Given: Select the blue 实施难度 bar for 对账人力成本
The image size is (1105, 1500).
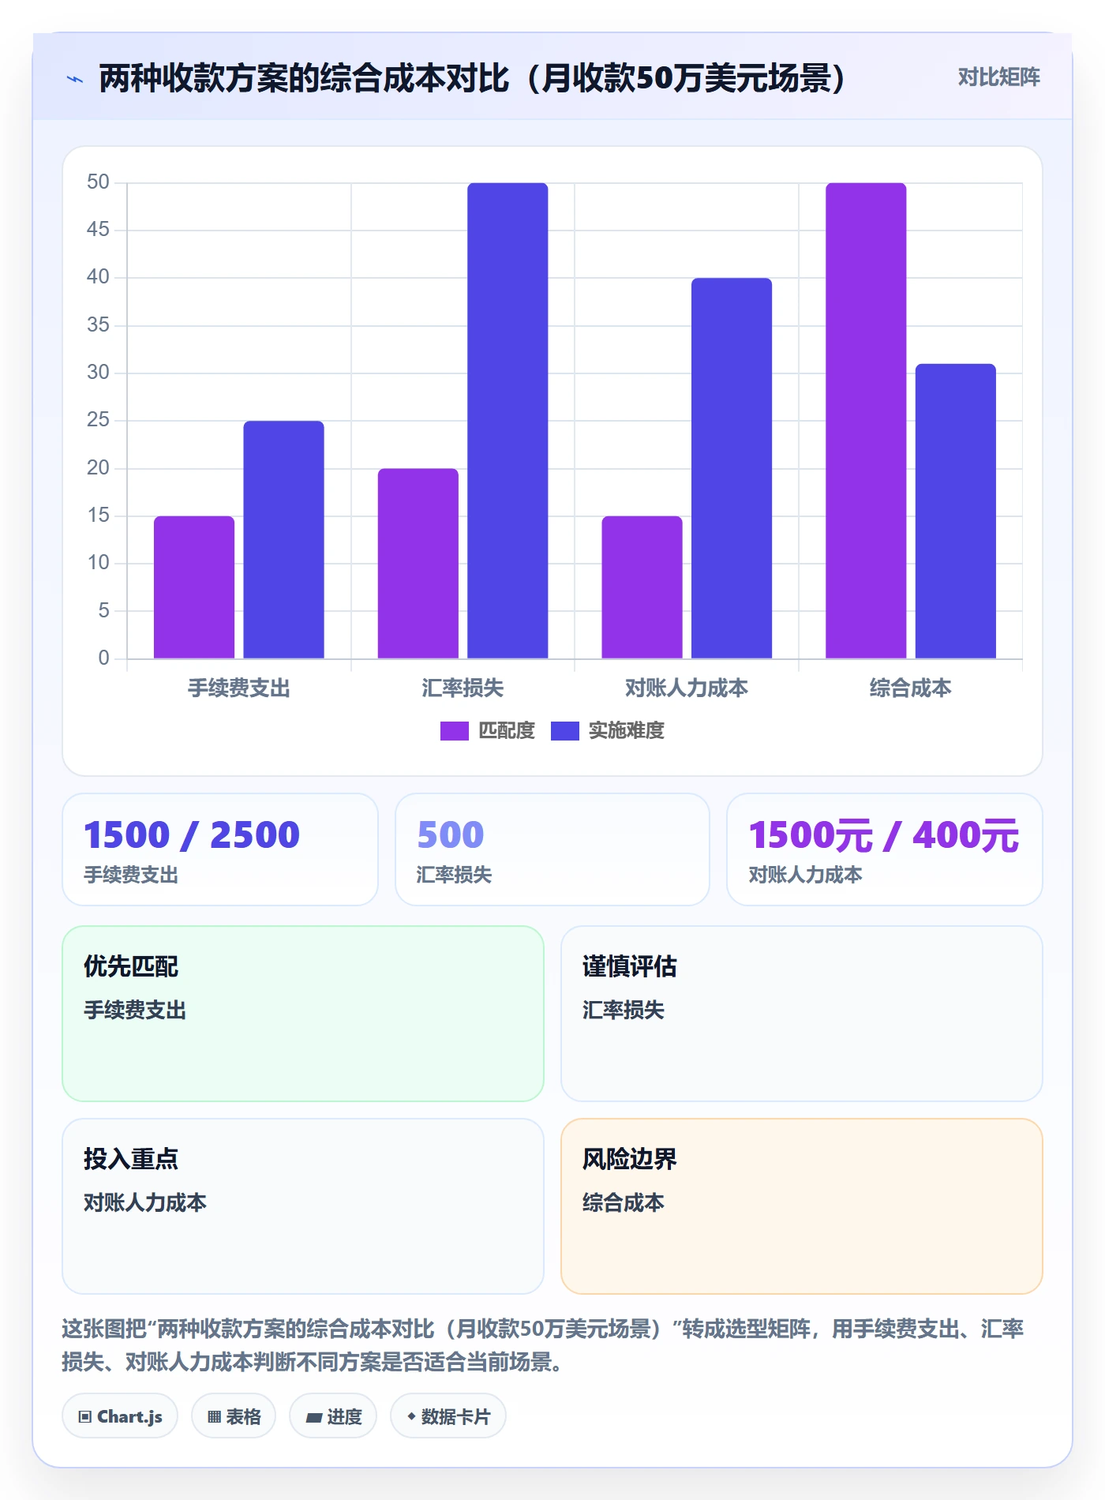Looking at the screenshot, I should pos(732,467).
